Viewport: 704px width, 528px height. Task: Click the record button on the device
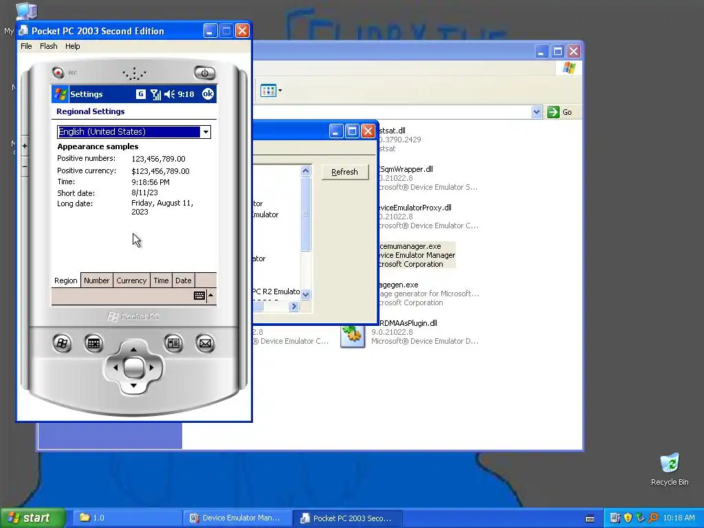tap(58, 72)
